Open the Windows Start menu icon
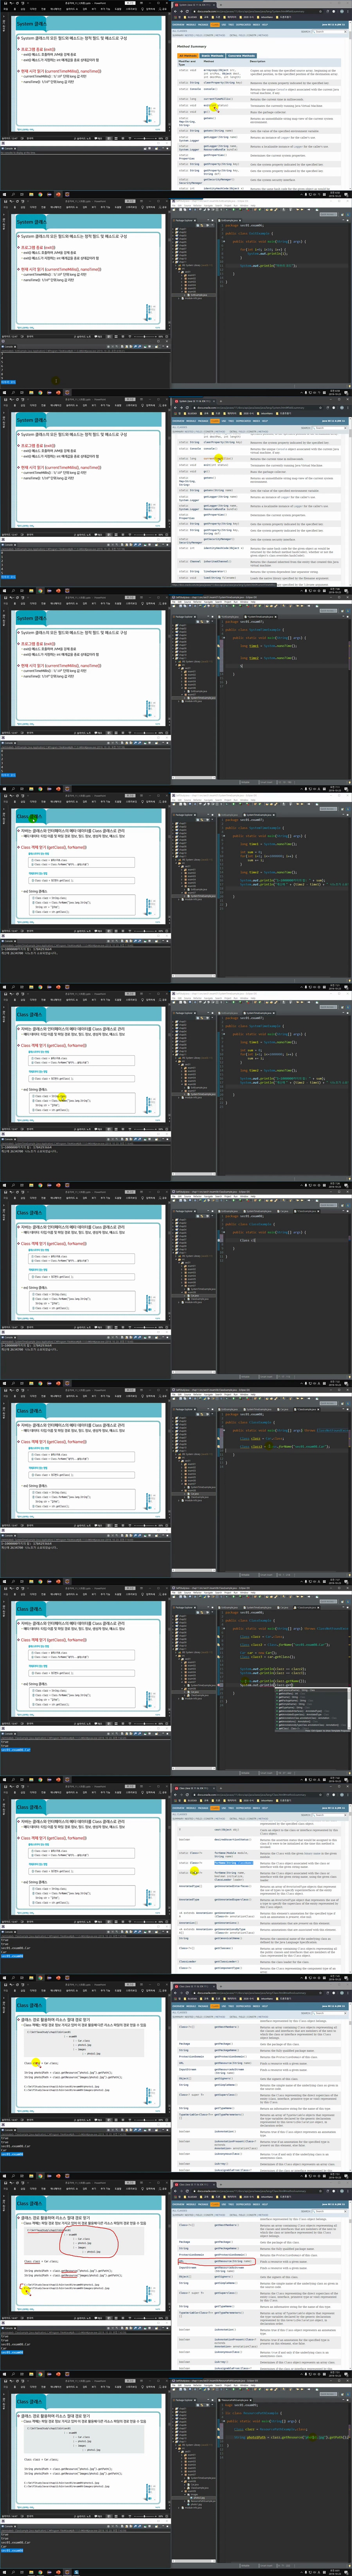Viewport: 352px width, 2576px height. click(3, 194)
